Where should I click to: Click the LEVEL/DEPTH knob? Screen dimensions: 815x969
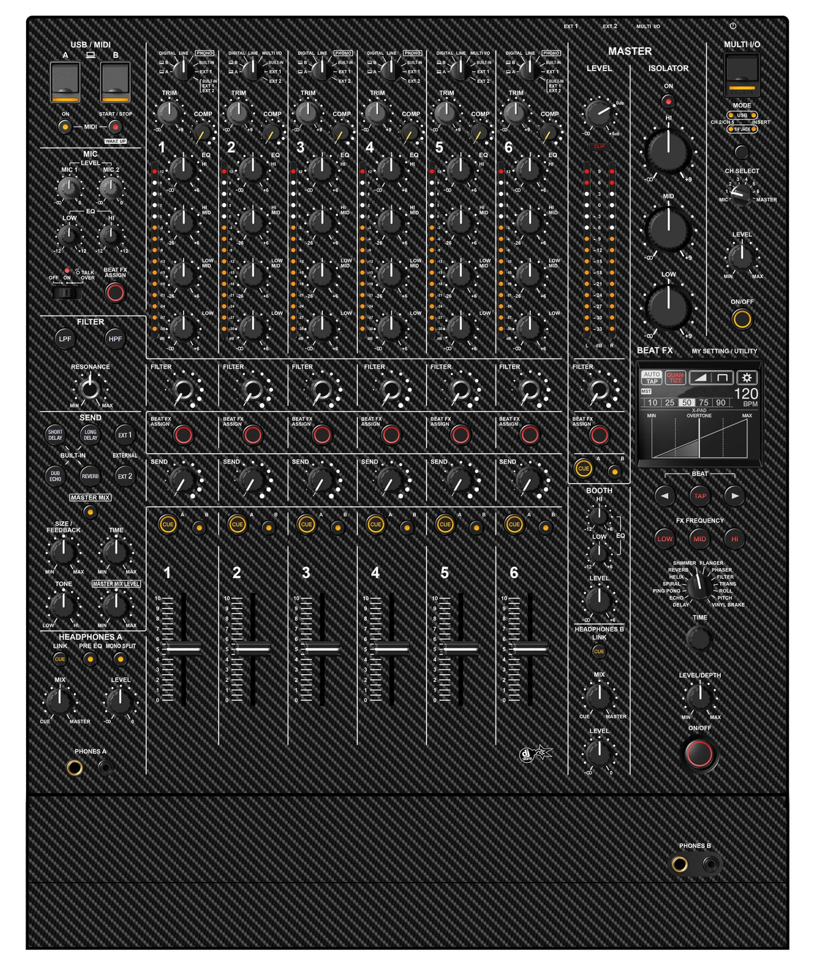click(x=699, y=697)
